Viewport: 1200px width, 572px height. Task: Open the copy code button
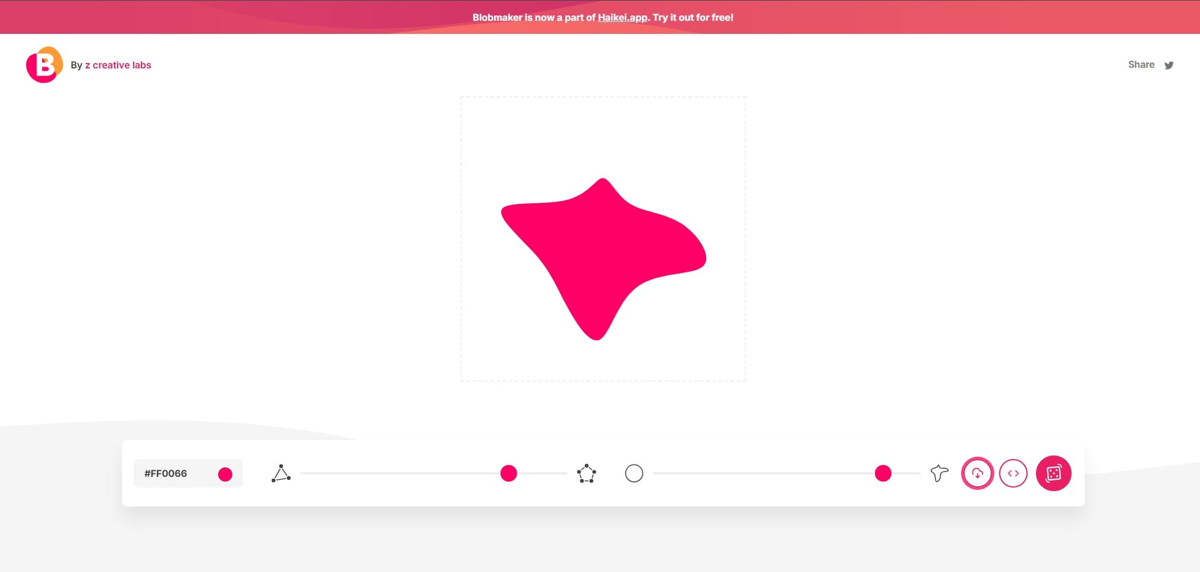click(x=1013, y=473)
